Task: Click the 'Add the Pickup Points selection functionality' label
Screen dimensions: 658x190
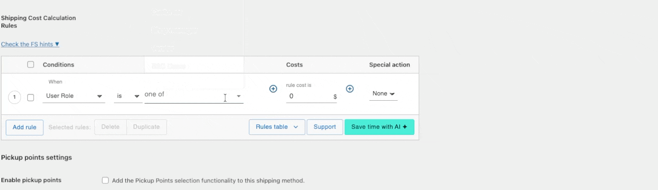Action: [x=208, y=180]
